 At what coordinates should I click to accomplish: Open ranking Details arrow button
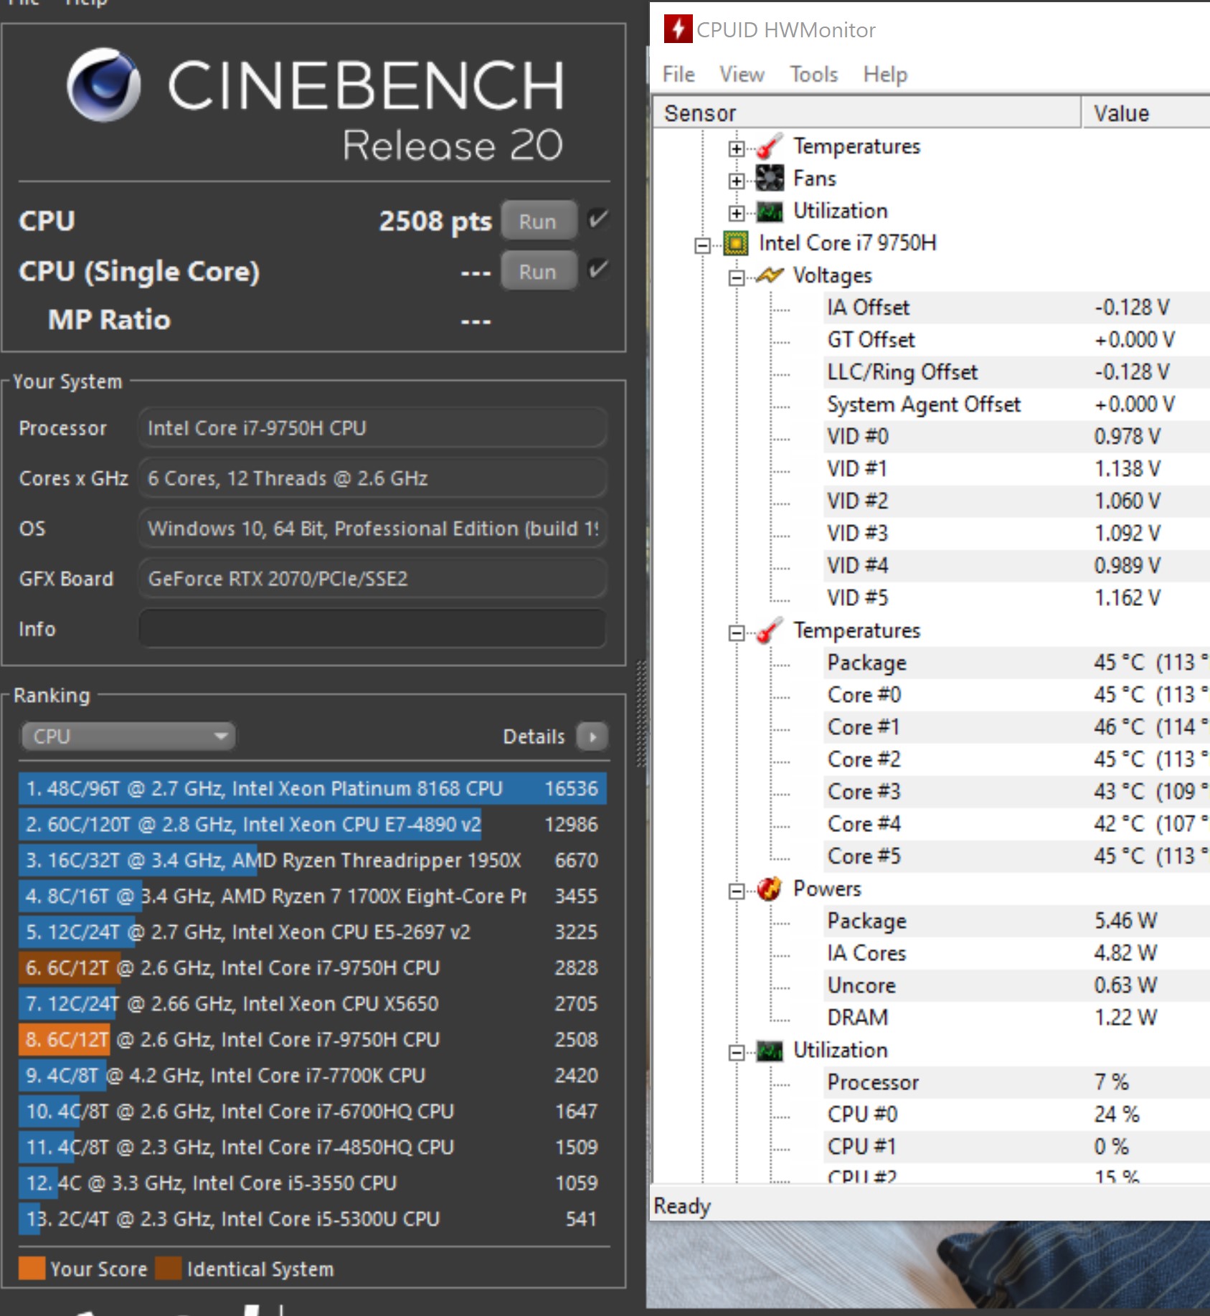click(592, 737)
